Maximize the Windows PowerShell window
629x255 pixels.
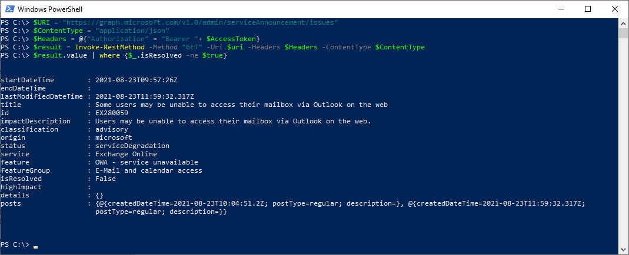[x=588, y=9]
